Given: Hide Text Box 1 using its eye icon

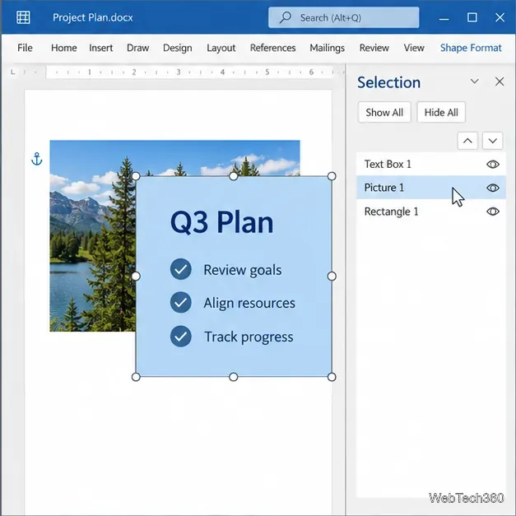Looking at the screenshot, I should (493, 165).
